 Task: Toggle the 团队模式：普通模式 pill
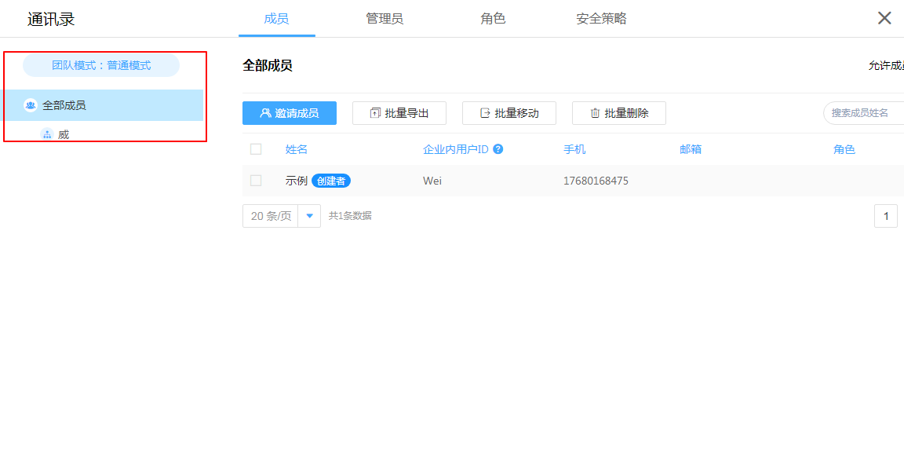(x=101, y=65)
